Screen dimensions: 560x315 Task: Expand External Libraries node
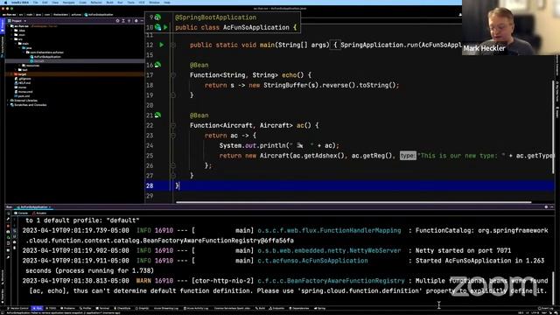click(x=8, y=101)
